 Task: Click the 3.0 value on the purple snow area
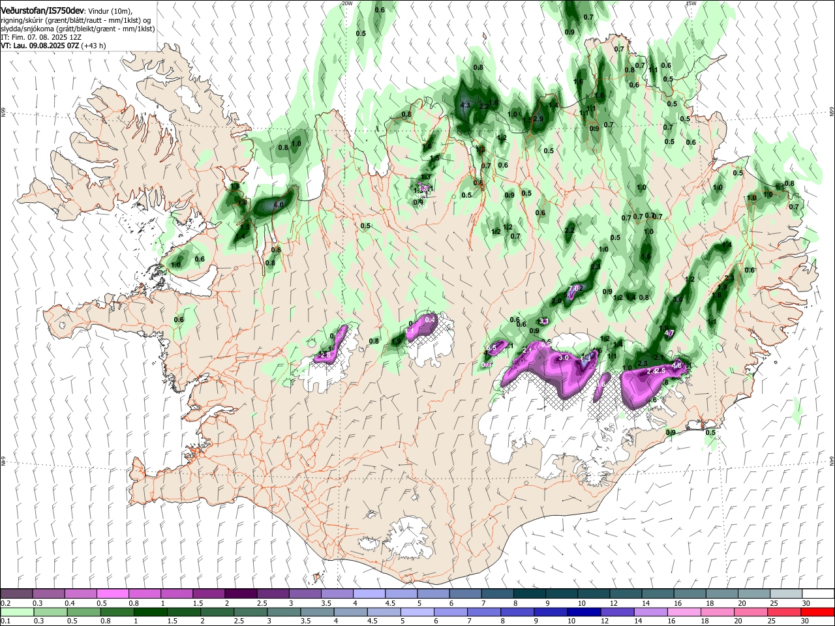564,358
